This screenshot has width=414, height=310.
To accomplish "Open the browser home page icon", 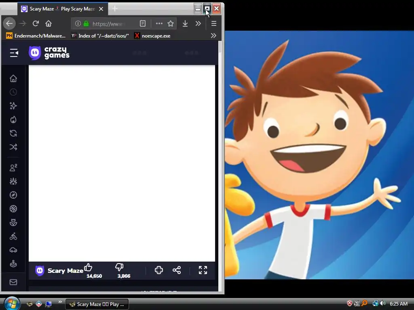I will coord(49,23).
